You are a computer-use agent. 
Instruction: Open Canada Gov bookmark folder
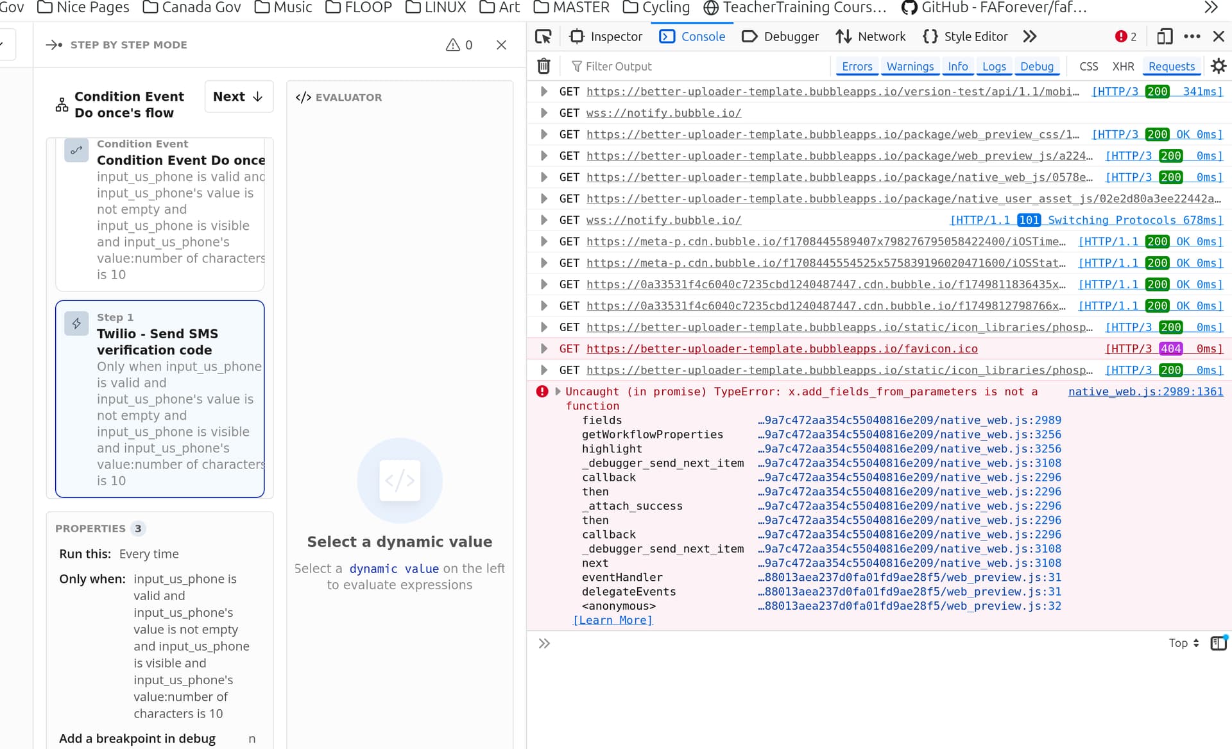[192, 8]
